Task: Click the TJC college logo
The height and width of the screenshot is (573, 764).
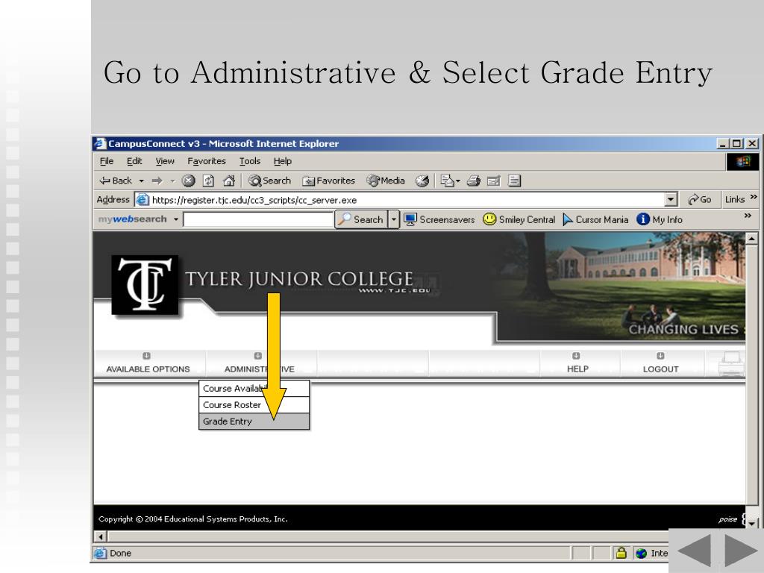Action: pyautogui.click(x=145, y=285)
